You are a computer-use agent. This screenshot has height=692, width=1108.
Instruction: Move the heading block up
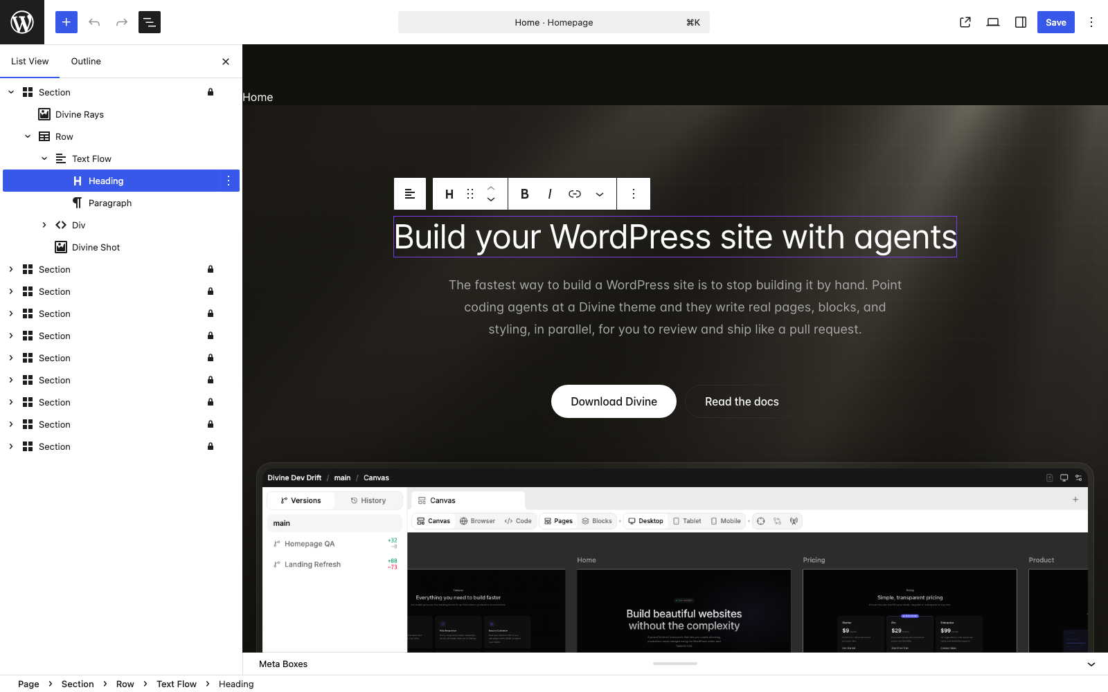(x=491, y=188)
